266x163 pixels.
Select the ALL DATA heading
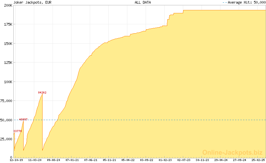(x=143, y=2)
